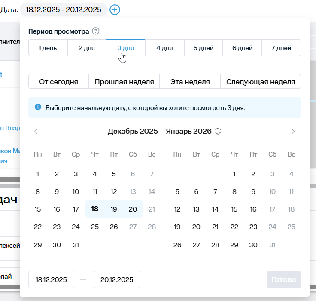Select the 1 день viewing period
The image size is (316, 301).
click(x=48, y=48)
